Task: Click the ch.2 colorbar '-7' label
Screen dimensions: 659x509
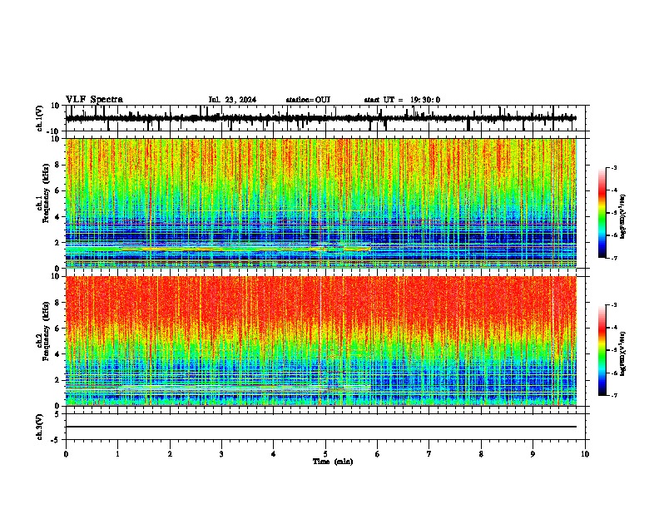Action: [614, 396]
